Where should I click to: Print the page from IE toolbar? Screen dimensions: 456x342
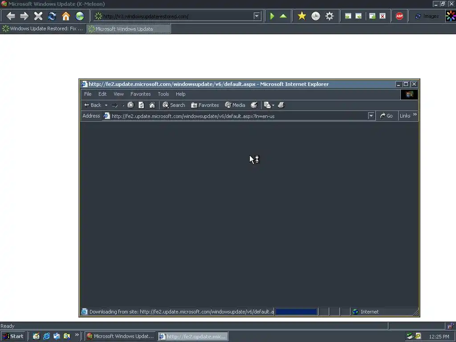281,105
